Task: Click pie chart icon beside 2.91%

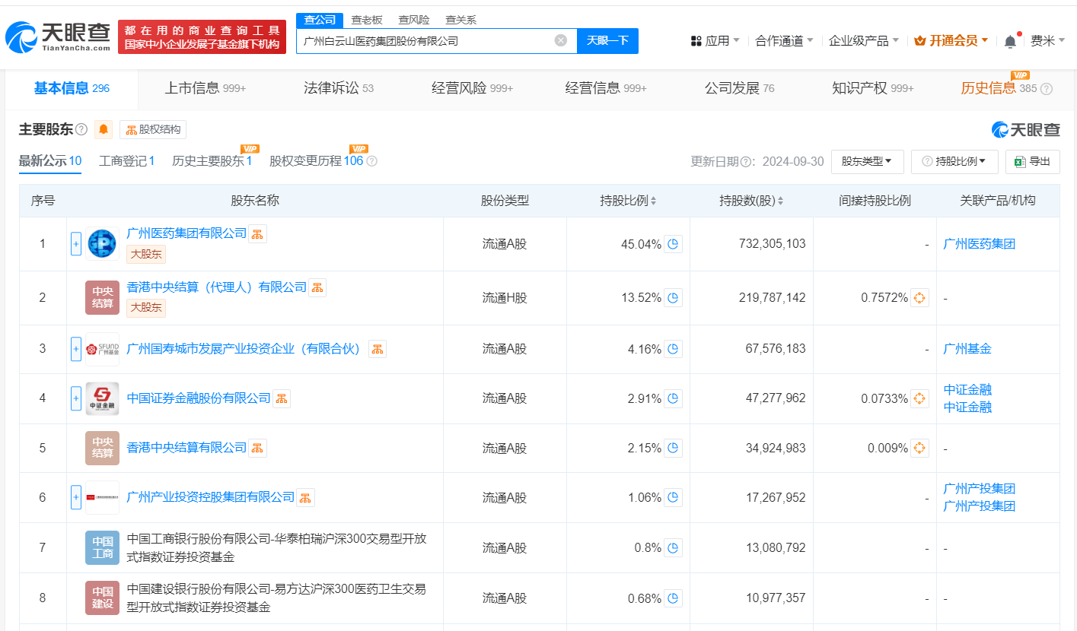Action: coord(673,398)
